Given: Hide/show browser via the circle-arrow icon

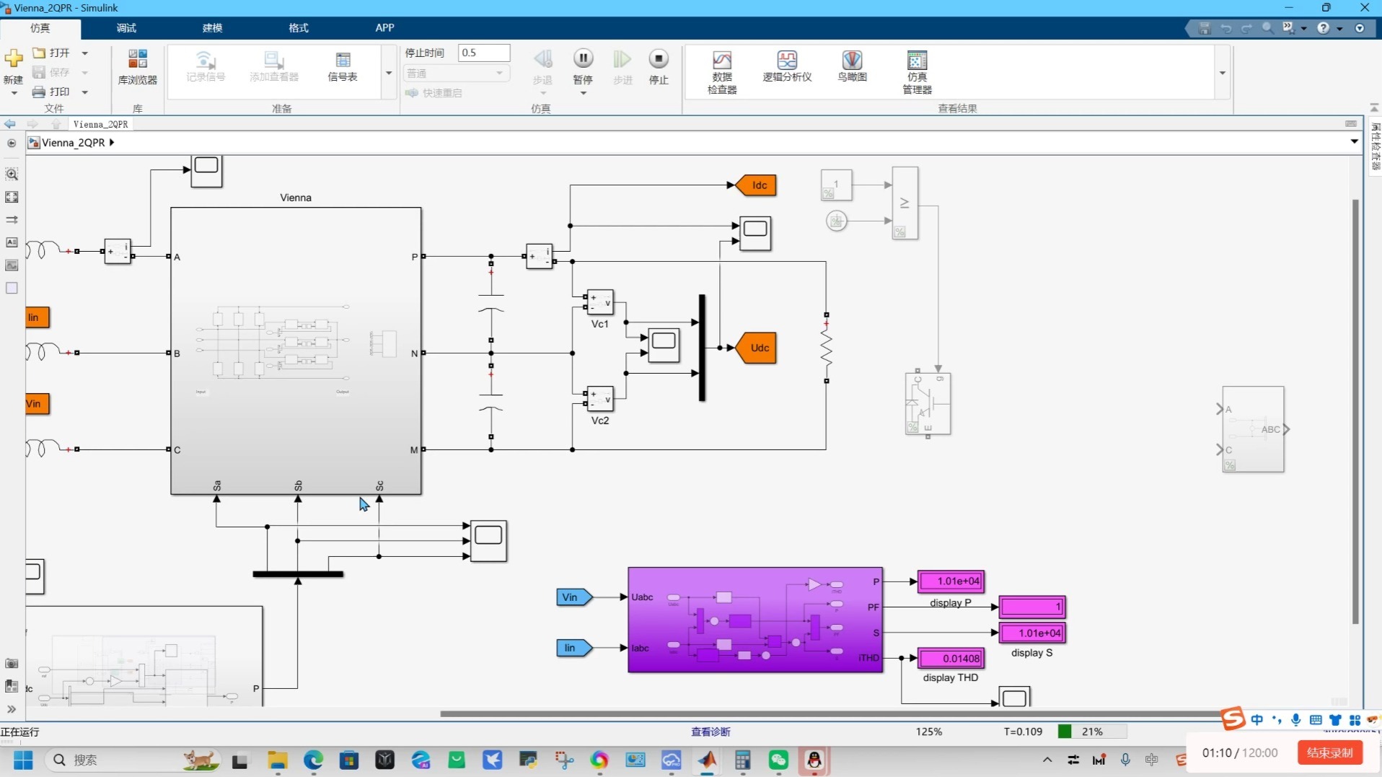Looking at the screenshot, I should (x=12, y=143).
